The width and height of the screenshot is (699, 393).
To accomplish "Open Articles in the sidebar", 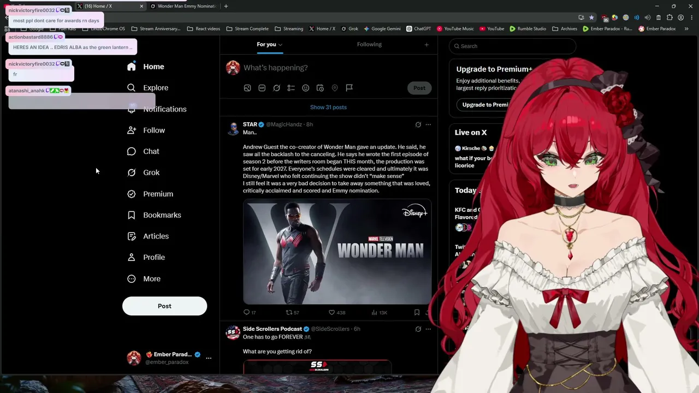I will coord(148,236).
